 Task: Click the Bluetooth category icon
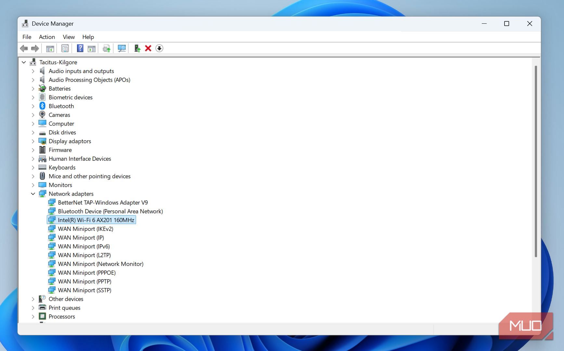(42, 106)
